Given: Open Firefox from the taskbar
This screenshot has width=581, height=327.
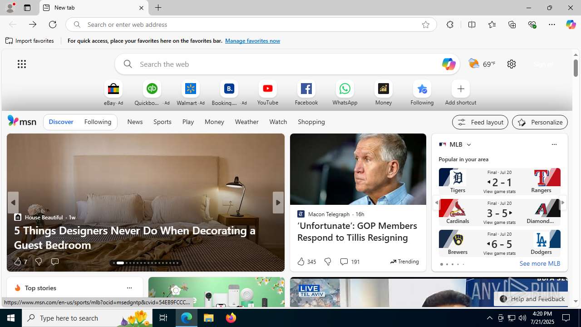Looking at the screenshot, I should pos(231,318).
